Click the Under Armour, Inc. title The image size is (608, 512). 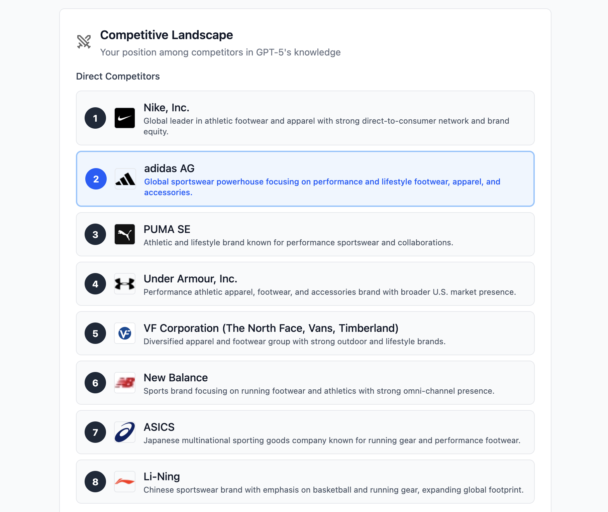coord(191,279)
